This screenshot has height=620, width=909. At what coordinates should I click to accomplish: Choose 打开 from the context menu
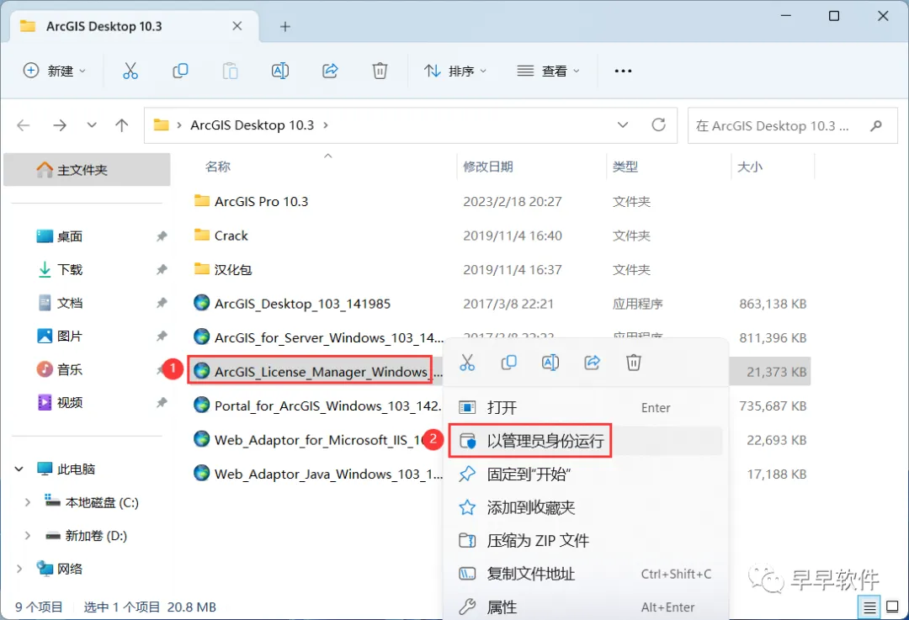pyautogui.click(x=586, y=407)
